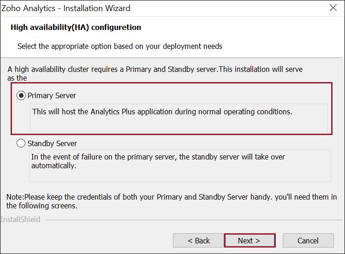
Task: Close the Installation Wizard window
Action: pos(333,8)
